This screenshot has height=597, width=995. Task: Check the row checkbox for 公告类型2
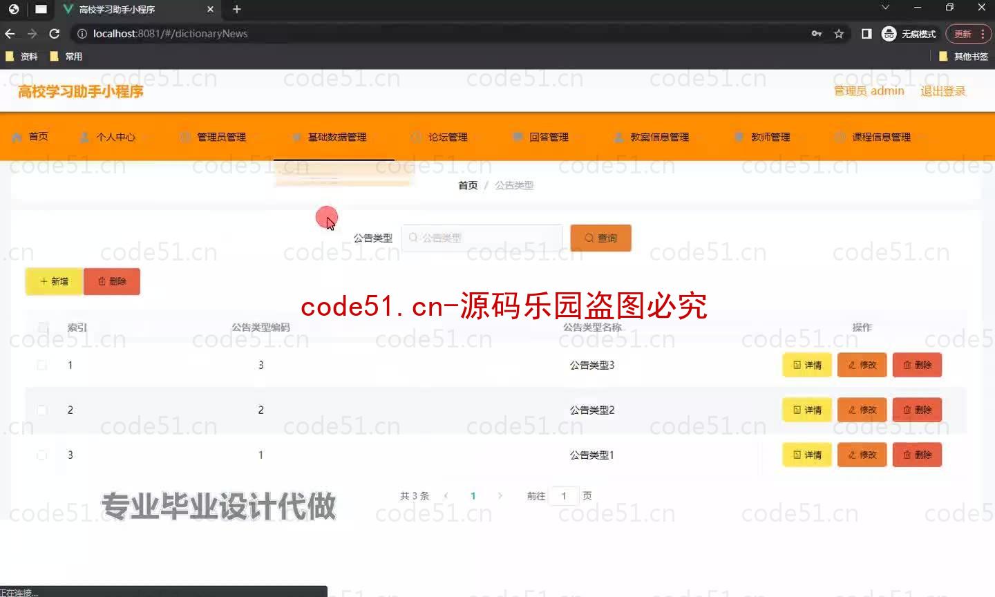click(x=41, y=410)
